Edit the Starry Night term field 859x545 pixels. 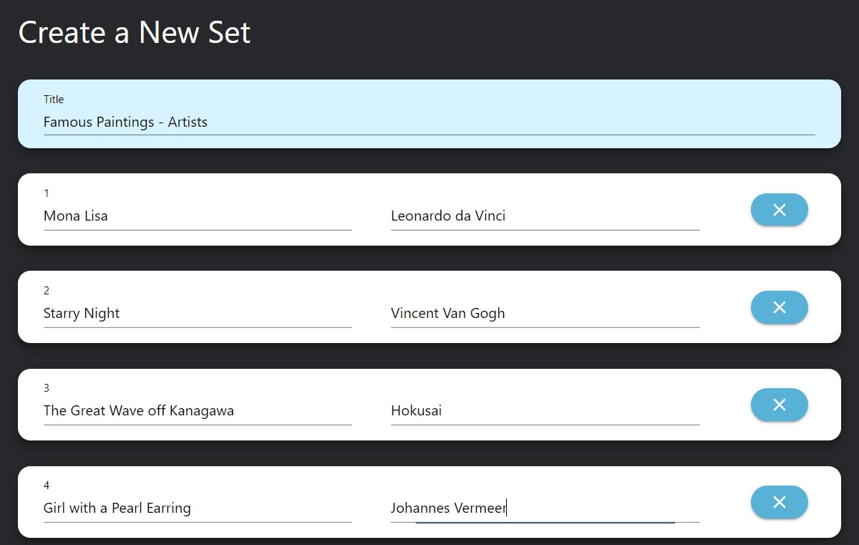pyautogui.click(x=198, y=313)
